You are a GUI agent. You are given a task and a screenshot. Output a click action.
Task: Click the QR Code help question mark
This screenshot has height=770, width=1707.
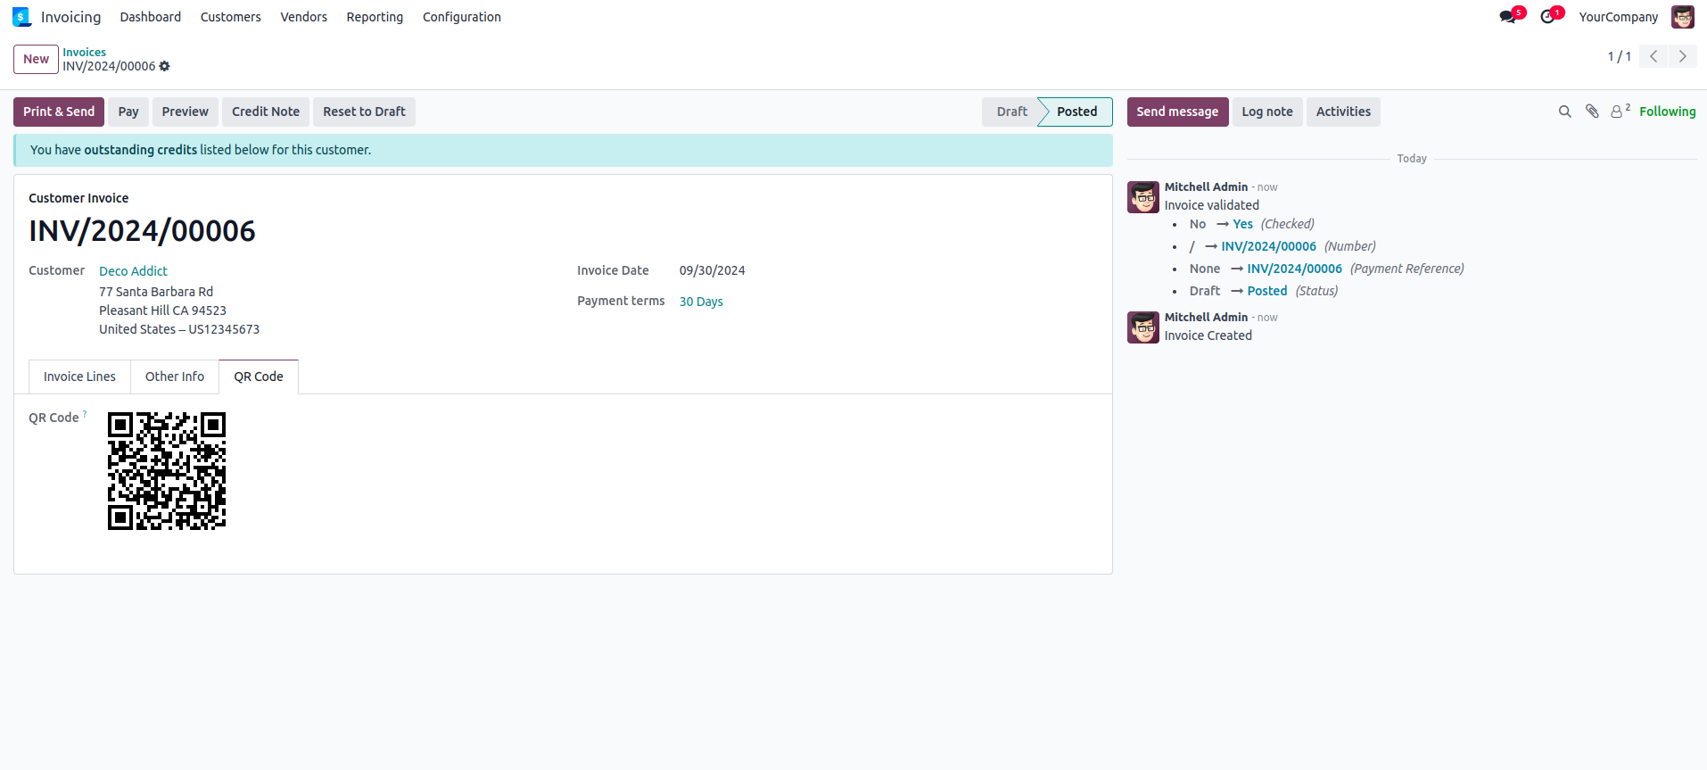[x=85, y=413]
